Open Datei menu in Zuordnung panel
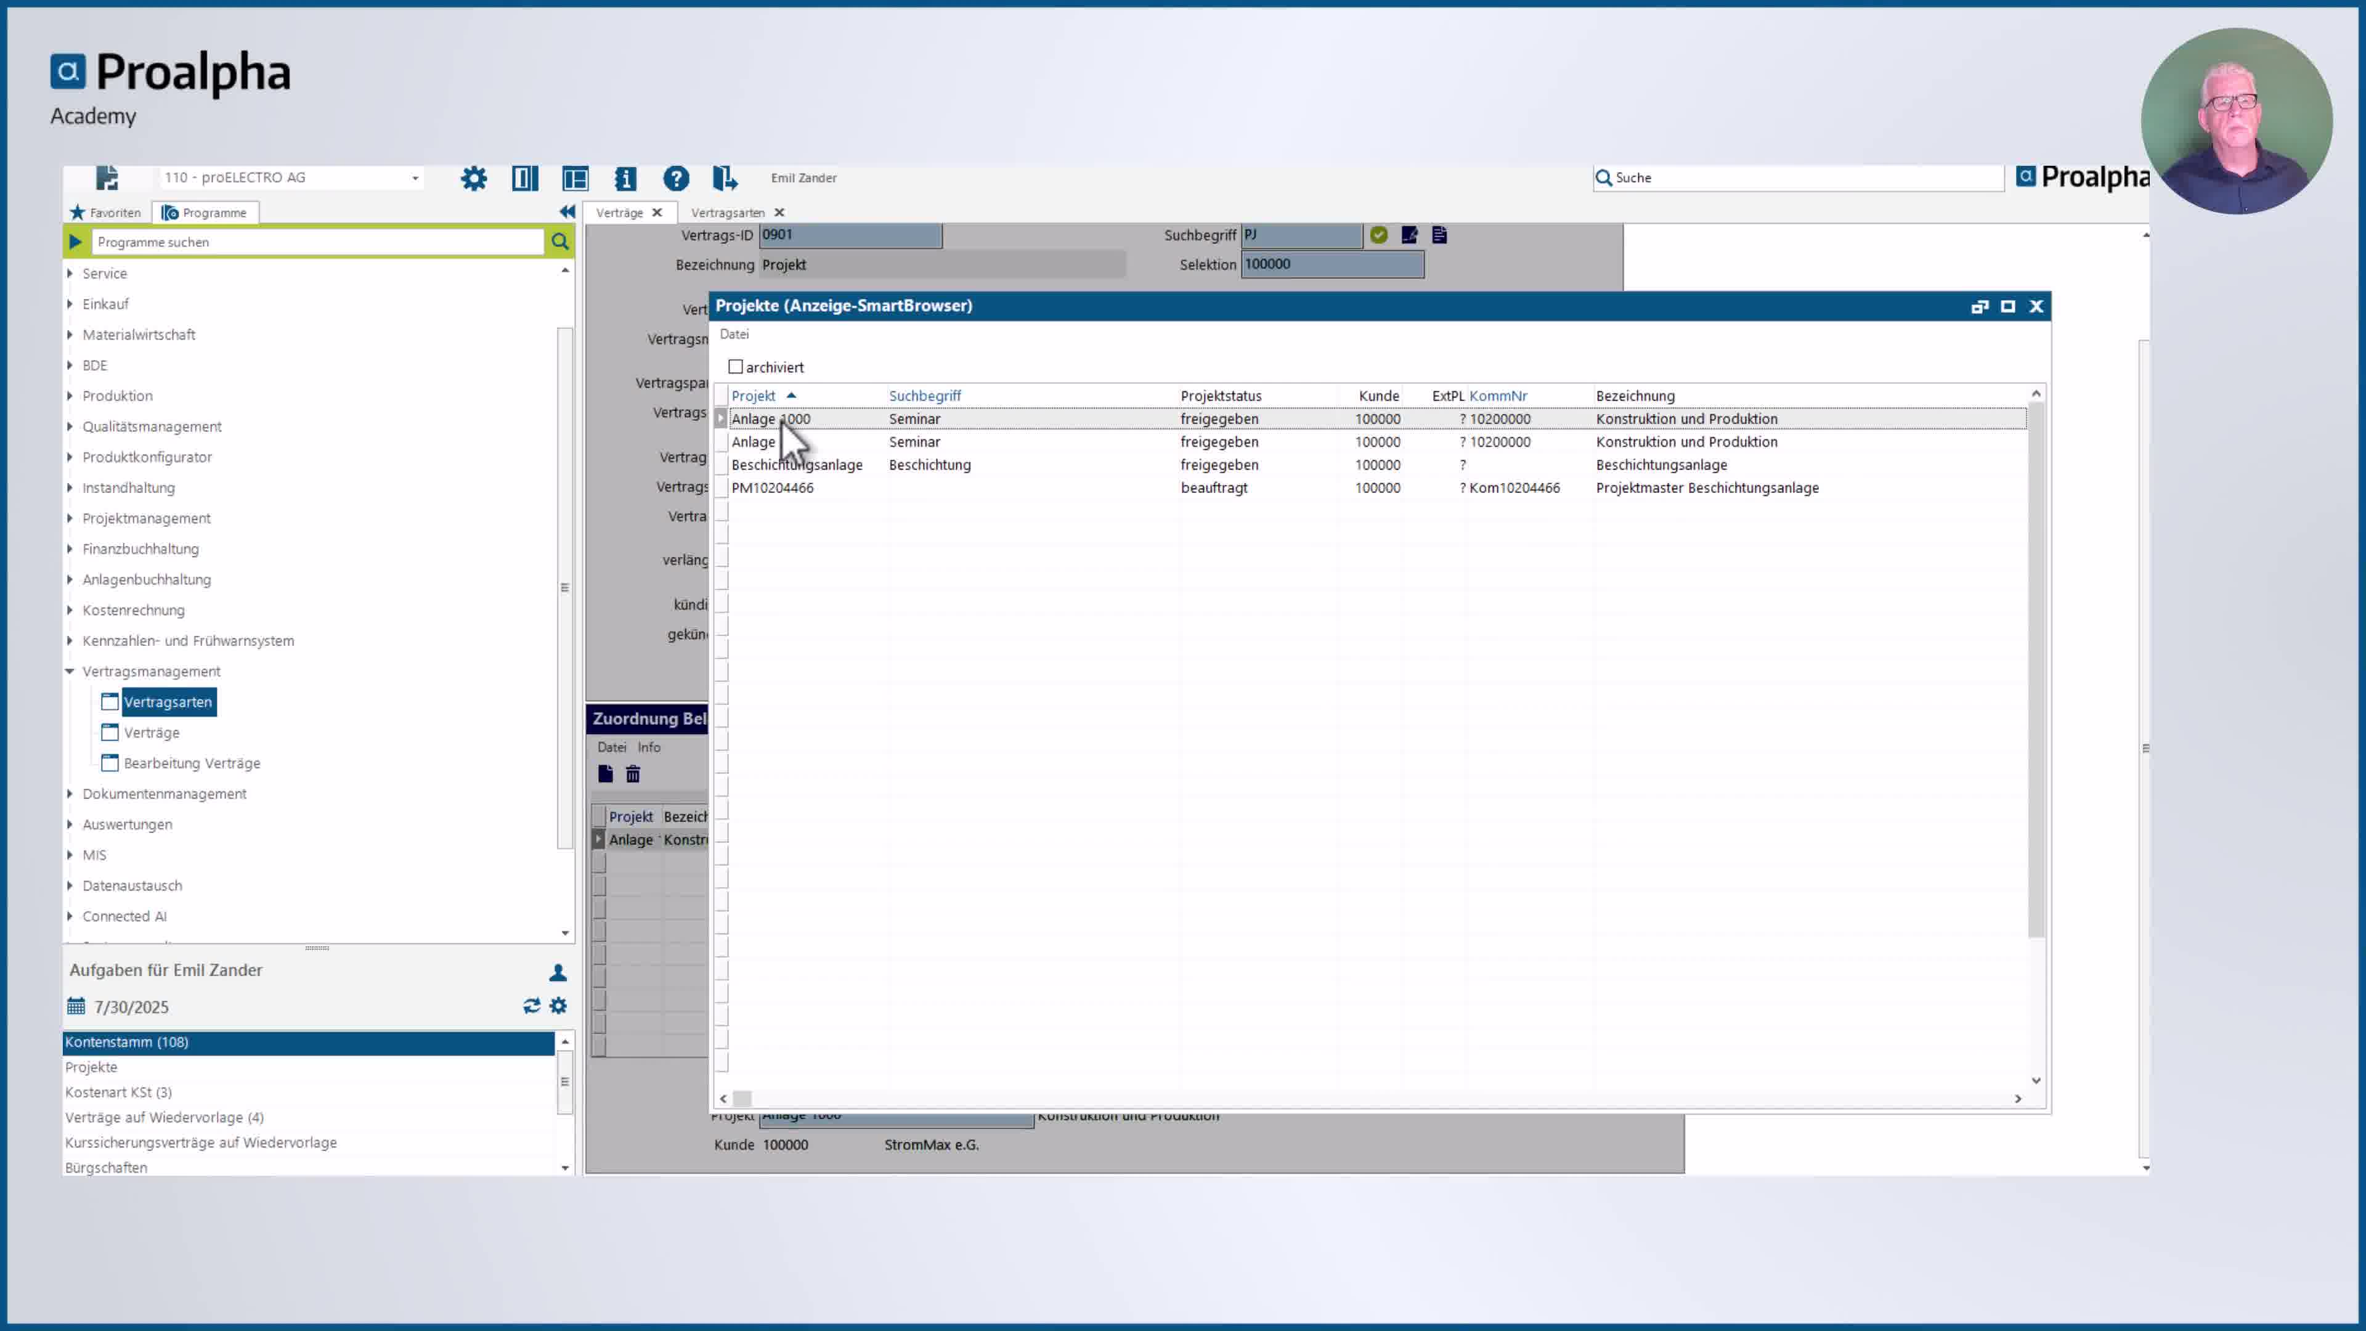2366x1331 pixels. click(612, 747)
